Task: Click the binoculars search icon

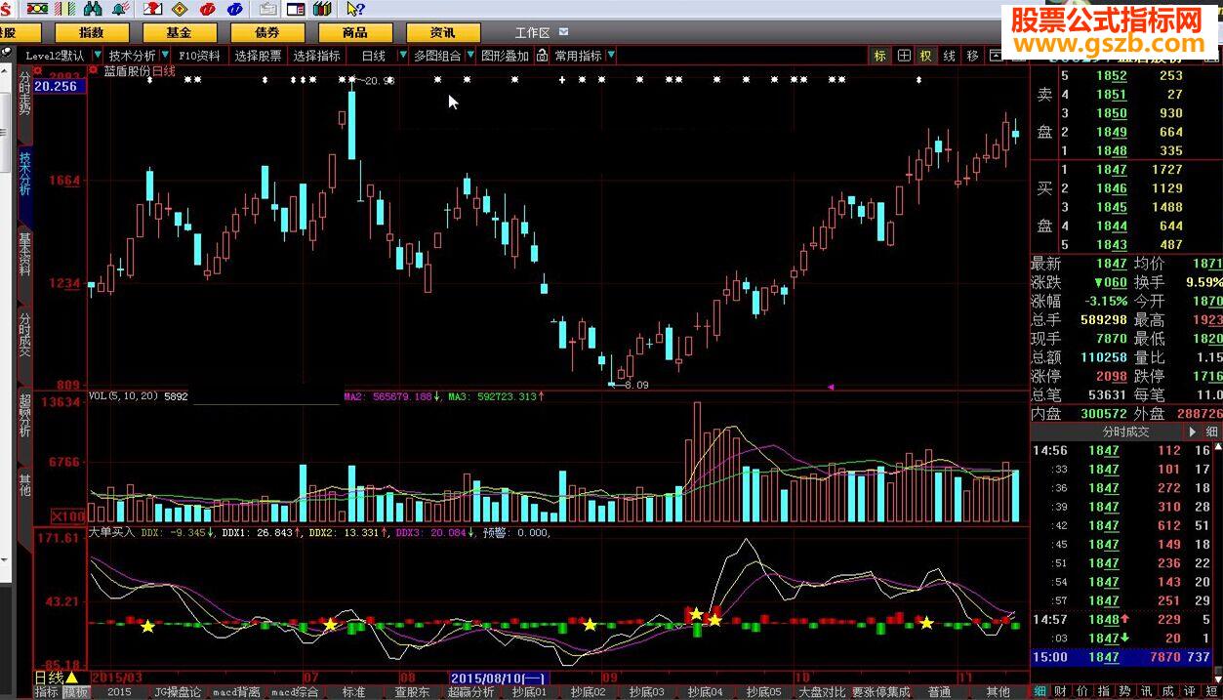Action: pyautogui.click(x=93, y=9)
